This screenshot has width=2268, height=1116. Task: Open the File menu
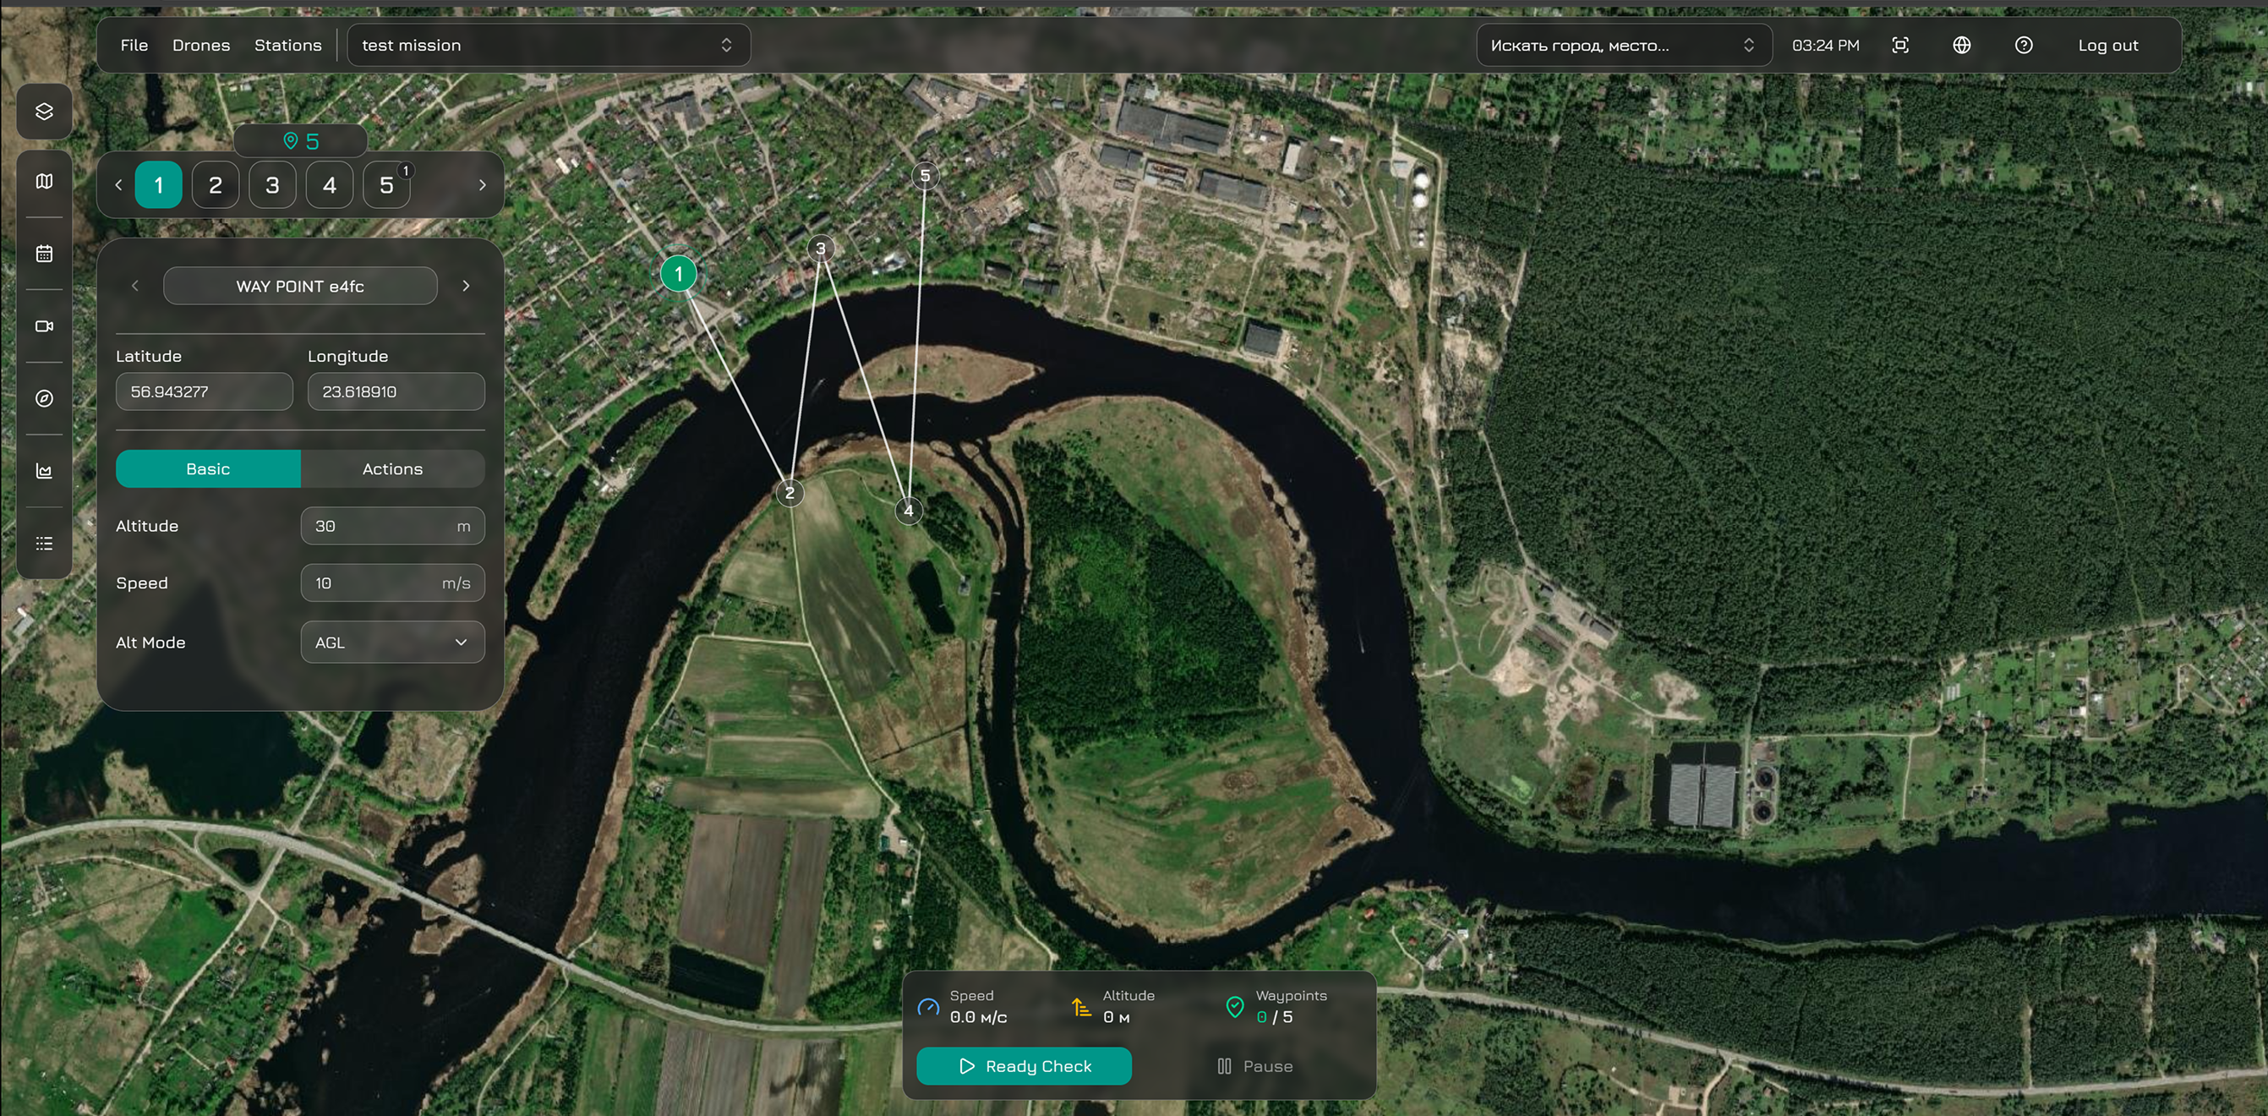134,45
